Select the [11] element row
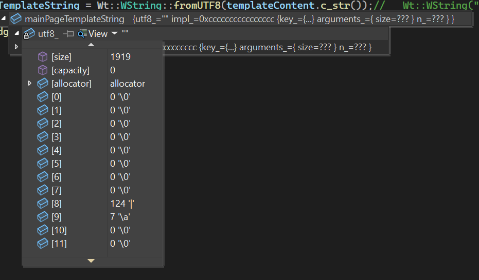Screen dimensions: 479x280 point(93,244)
